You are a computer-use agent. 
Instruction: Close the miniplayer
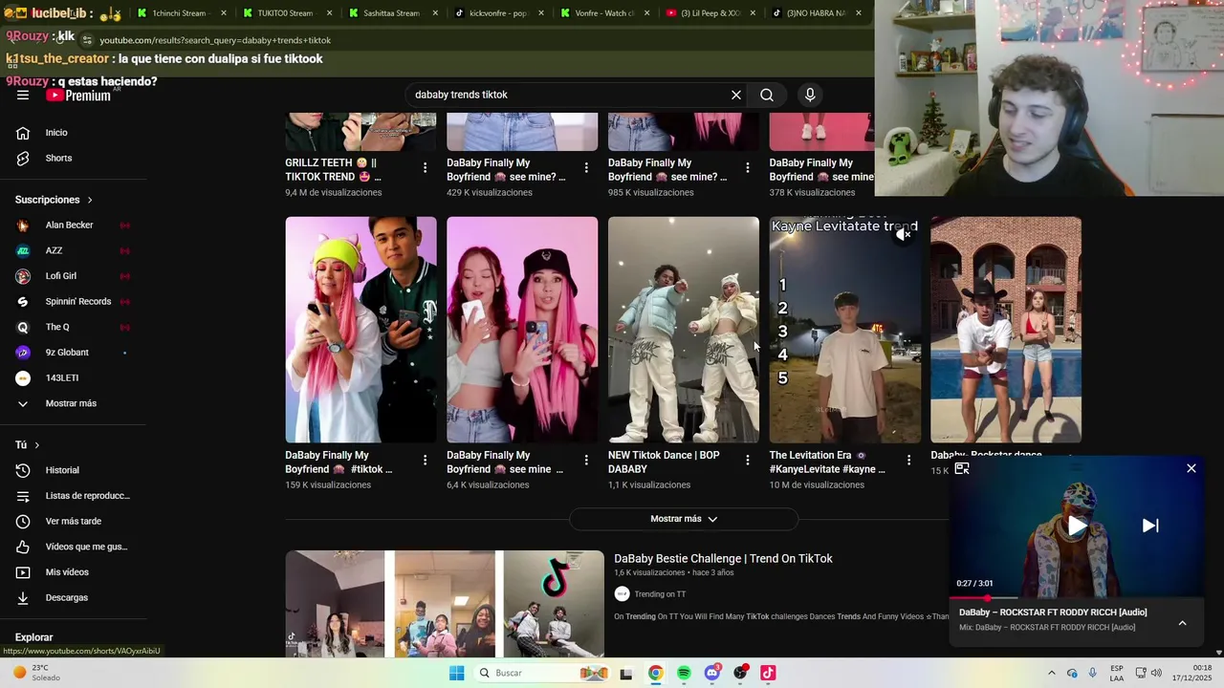click(x=1191, y=468)
